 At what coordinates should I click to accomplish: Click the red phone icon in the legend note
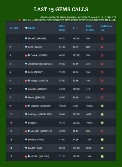pos(20,20)
